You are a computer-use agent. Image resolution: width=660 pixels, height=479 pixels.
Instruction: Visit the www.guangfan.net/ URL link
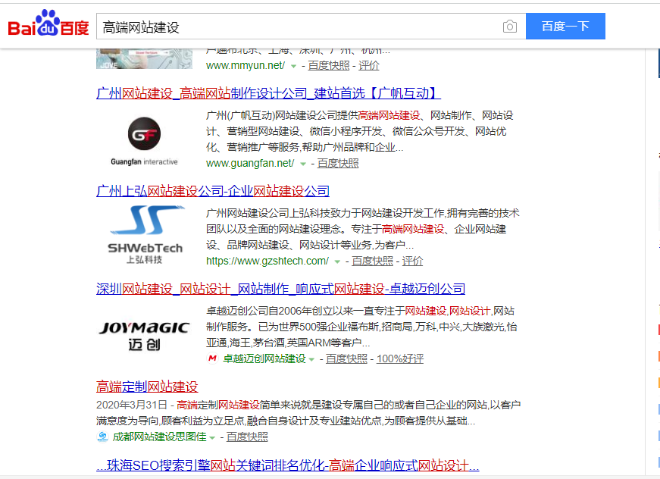coord(250,163)
